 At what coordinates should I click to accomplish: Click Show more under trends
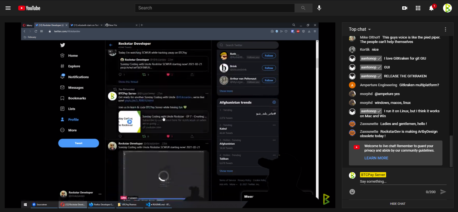[x=226, y=171]
